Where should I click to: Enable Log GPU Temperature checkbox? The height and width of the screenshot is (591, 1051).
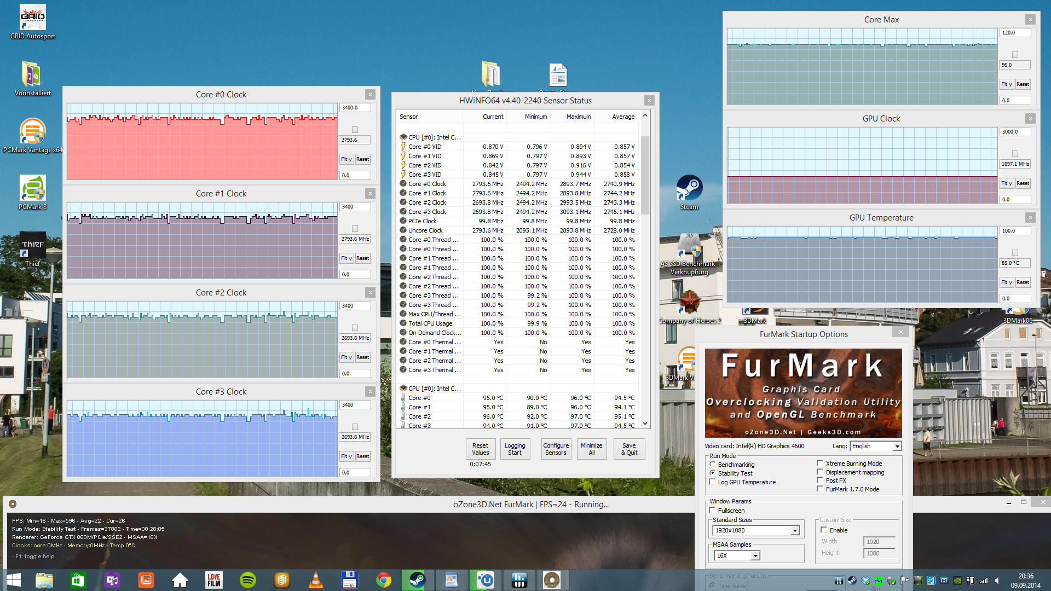click(x=713, y=482)
